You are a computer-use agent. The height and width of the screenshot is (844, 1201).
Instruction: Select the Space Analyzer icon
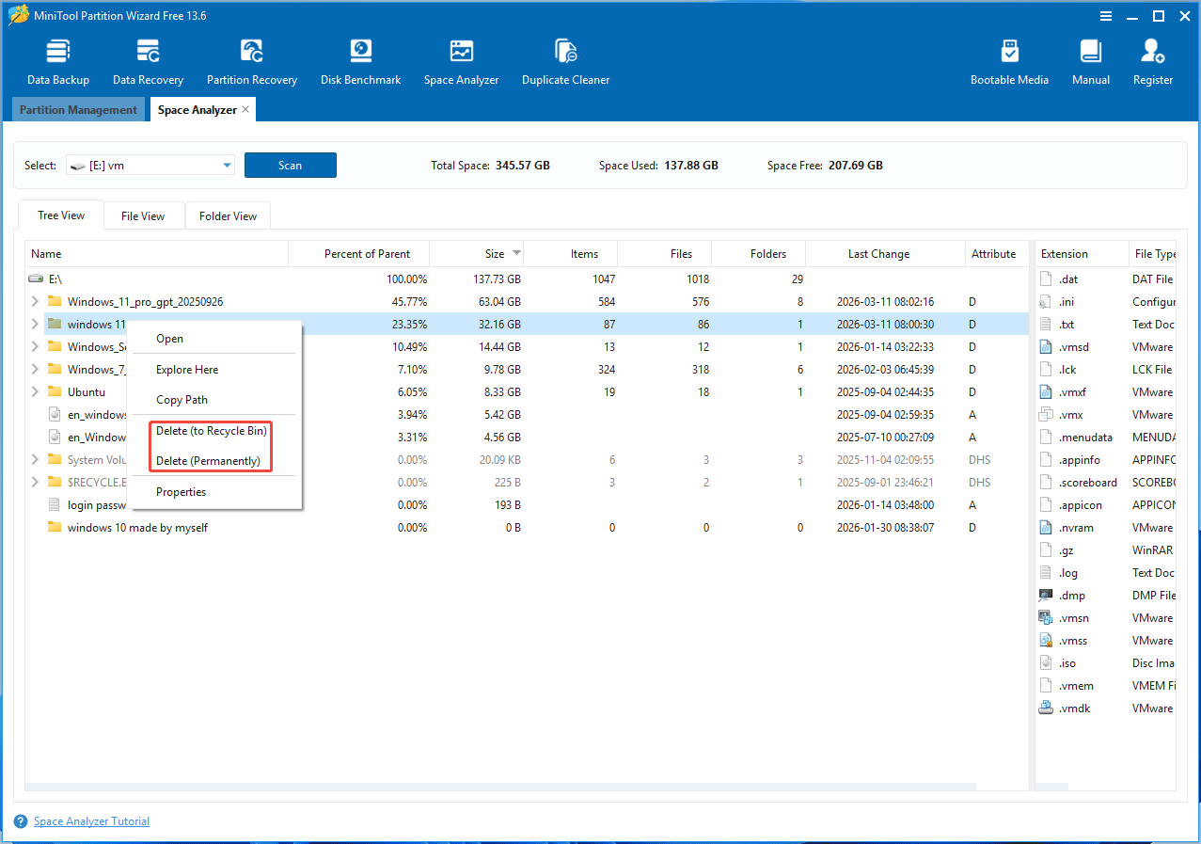click(x=461, y=59)
